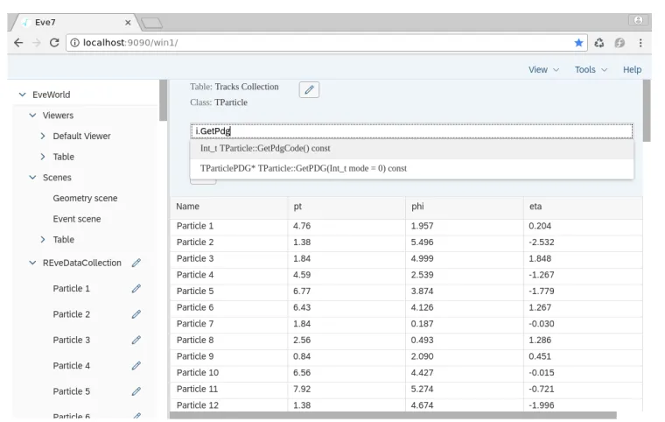The width and height of the screenshot is (665, 422).
Task: Click Particle 10 row in the table
Action: [406, 373]
